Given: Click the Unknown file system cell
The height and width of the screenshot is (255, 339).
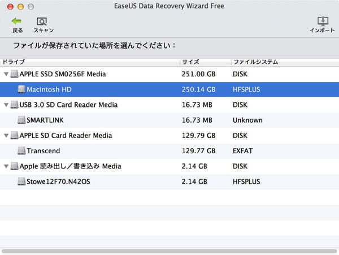Looking at the screenshot, I should [x=247, y=120].
